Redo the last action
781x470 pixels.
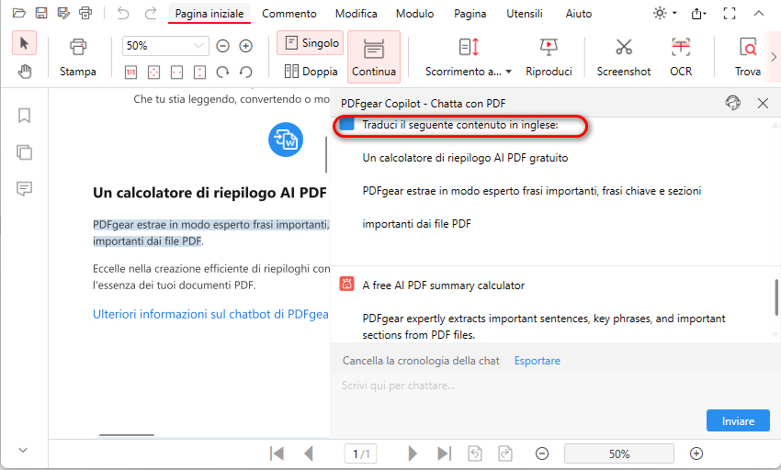pyautogui.click(x=151, y=13)
